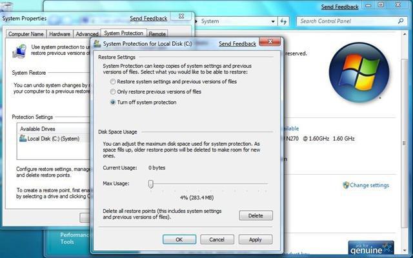Select the System Protection tab
The width and height of the screenshot is (413, 258).
click(x=123, y=33)
